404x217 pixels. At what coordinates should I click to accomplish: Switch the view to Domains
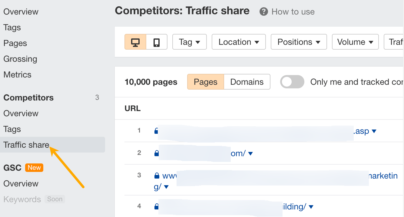click(x=247, y=82)
